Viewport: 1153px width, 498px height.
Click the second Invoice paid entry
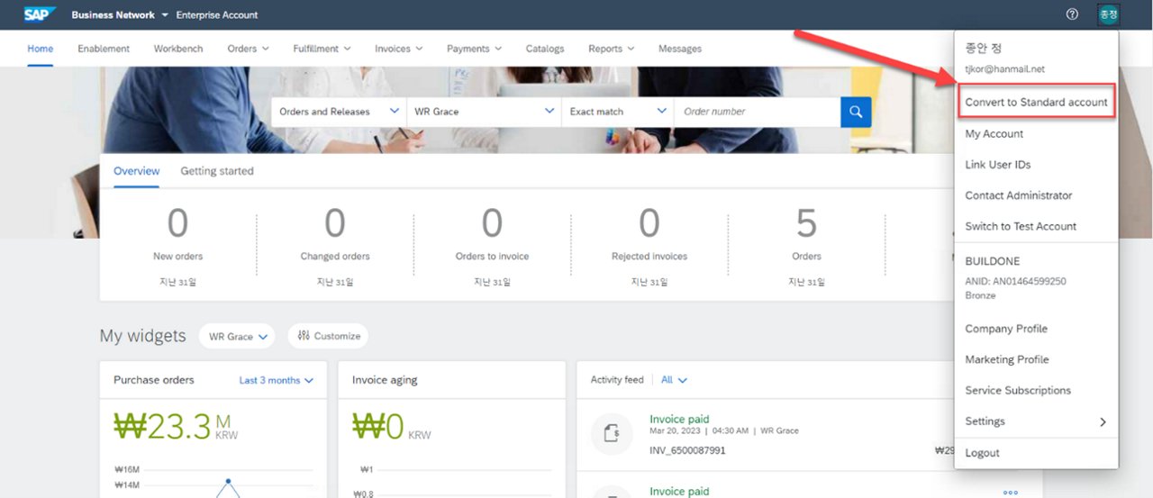[679, 492]
